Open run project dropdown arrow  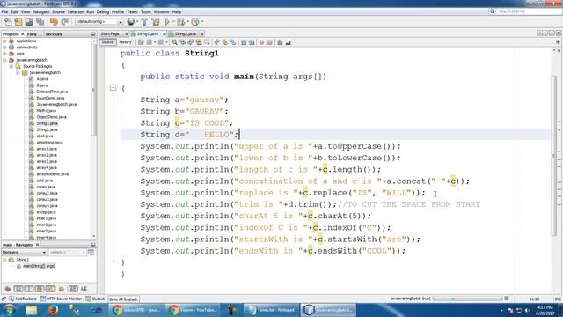[x=173, y=22]
